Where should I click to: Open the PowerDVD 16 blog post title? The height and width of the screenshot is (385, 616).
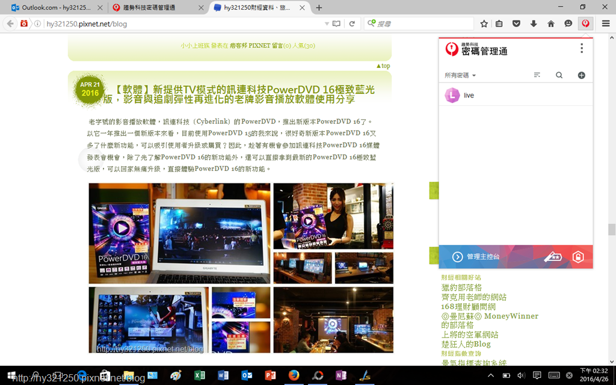(x=239, y=94)
